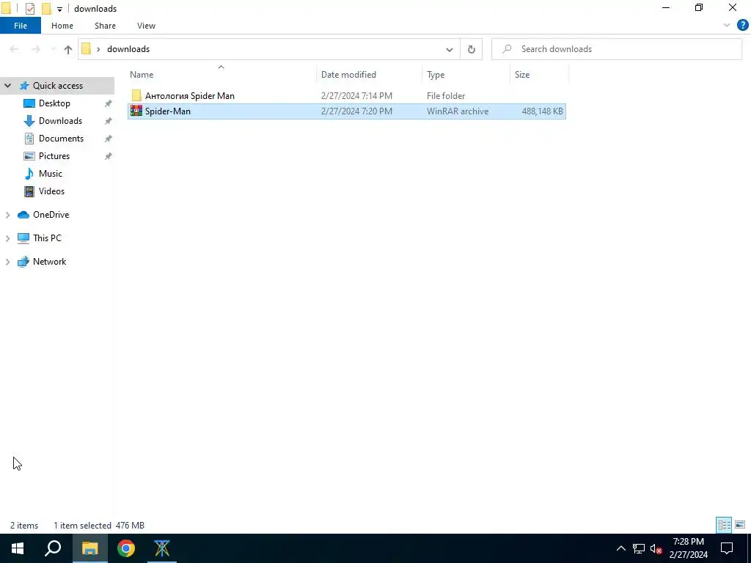
Task: Click the 488,148 KB size cell
Action: [542, 111]
